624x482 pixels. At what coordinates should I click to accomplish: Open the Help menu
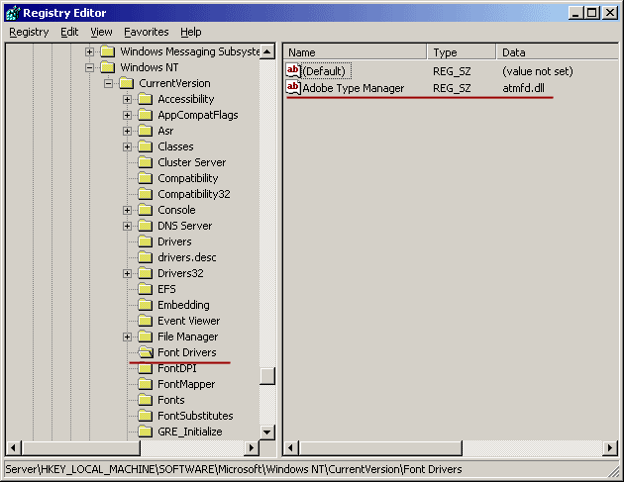pos(190,32)
